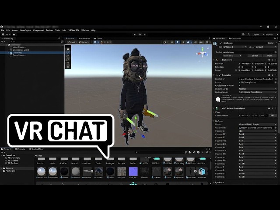Viewport: 280px width, 210px height.
Task: Toggle scene audio icon
Action: click(183, 42)
